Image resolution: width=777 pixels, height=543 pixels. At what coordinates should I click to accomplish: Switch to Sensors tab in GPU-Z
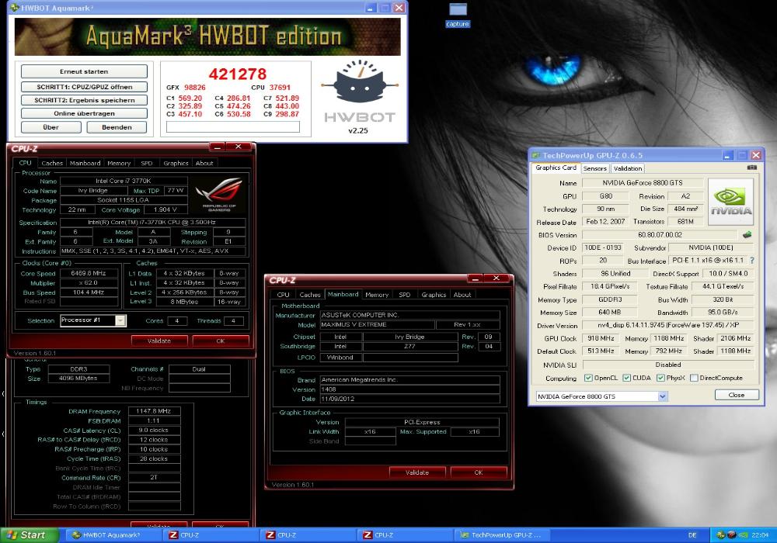pos(595,168)
